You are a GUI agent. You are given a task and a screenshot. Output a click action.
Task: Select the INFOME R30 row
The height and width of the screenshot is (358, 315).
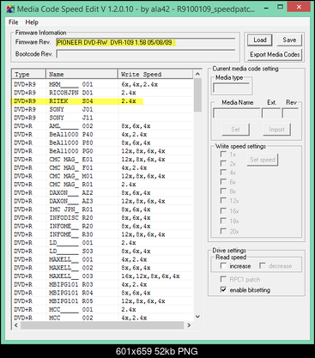click(103, 234)
